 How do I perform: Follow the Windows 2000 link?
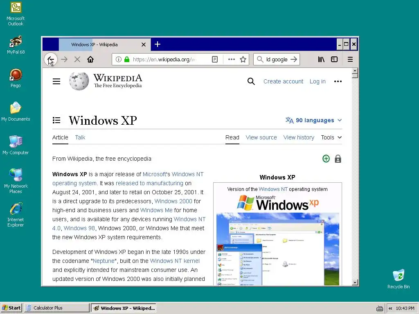pyautogui.click(x=173, y=201)
